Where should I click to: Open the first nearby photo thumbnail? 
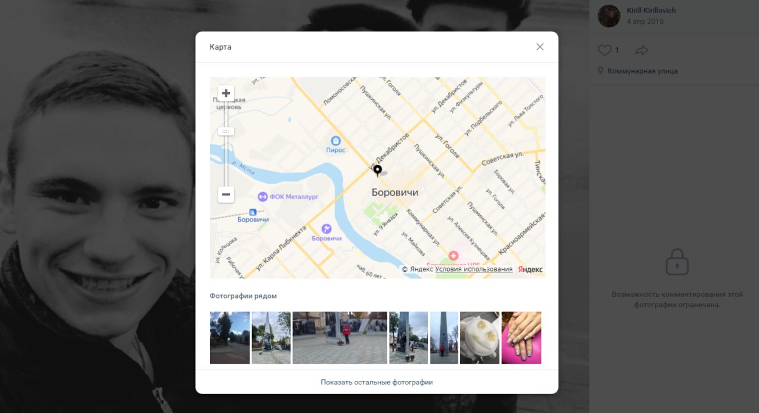tap(229, 338)
